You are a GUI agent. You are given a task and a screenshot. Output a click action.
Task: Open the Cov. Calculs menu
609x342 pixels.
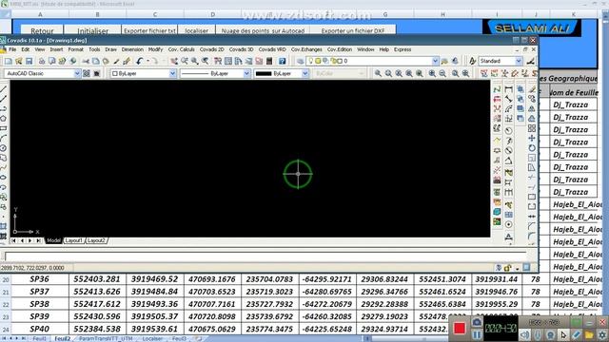click(x=182, y=49)
